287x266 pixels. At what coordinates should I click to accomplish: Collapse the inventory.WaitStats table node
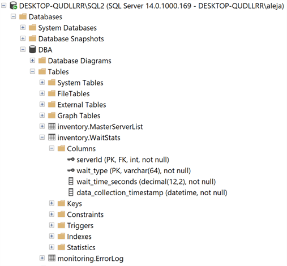[x=42, y=137]
